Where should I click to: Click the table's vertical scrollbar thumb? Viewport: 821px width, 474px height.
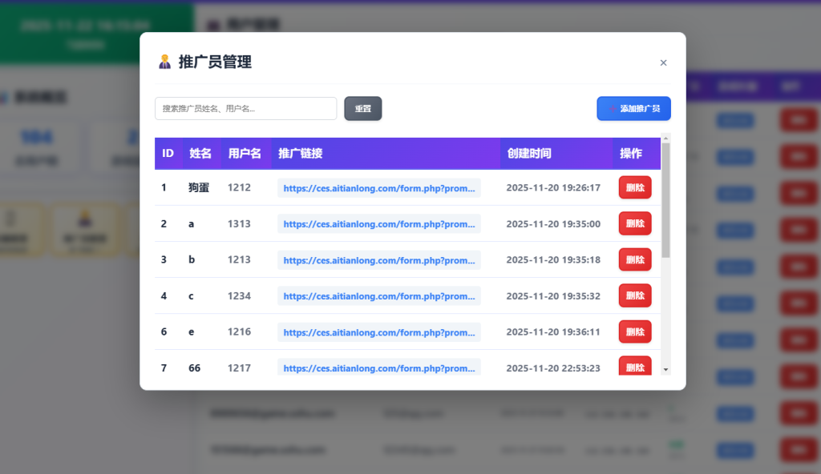(x=665, y=200)
